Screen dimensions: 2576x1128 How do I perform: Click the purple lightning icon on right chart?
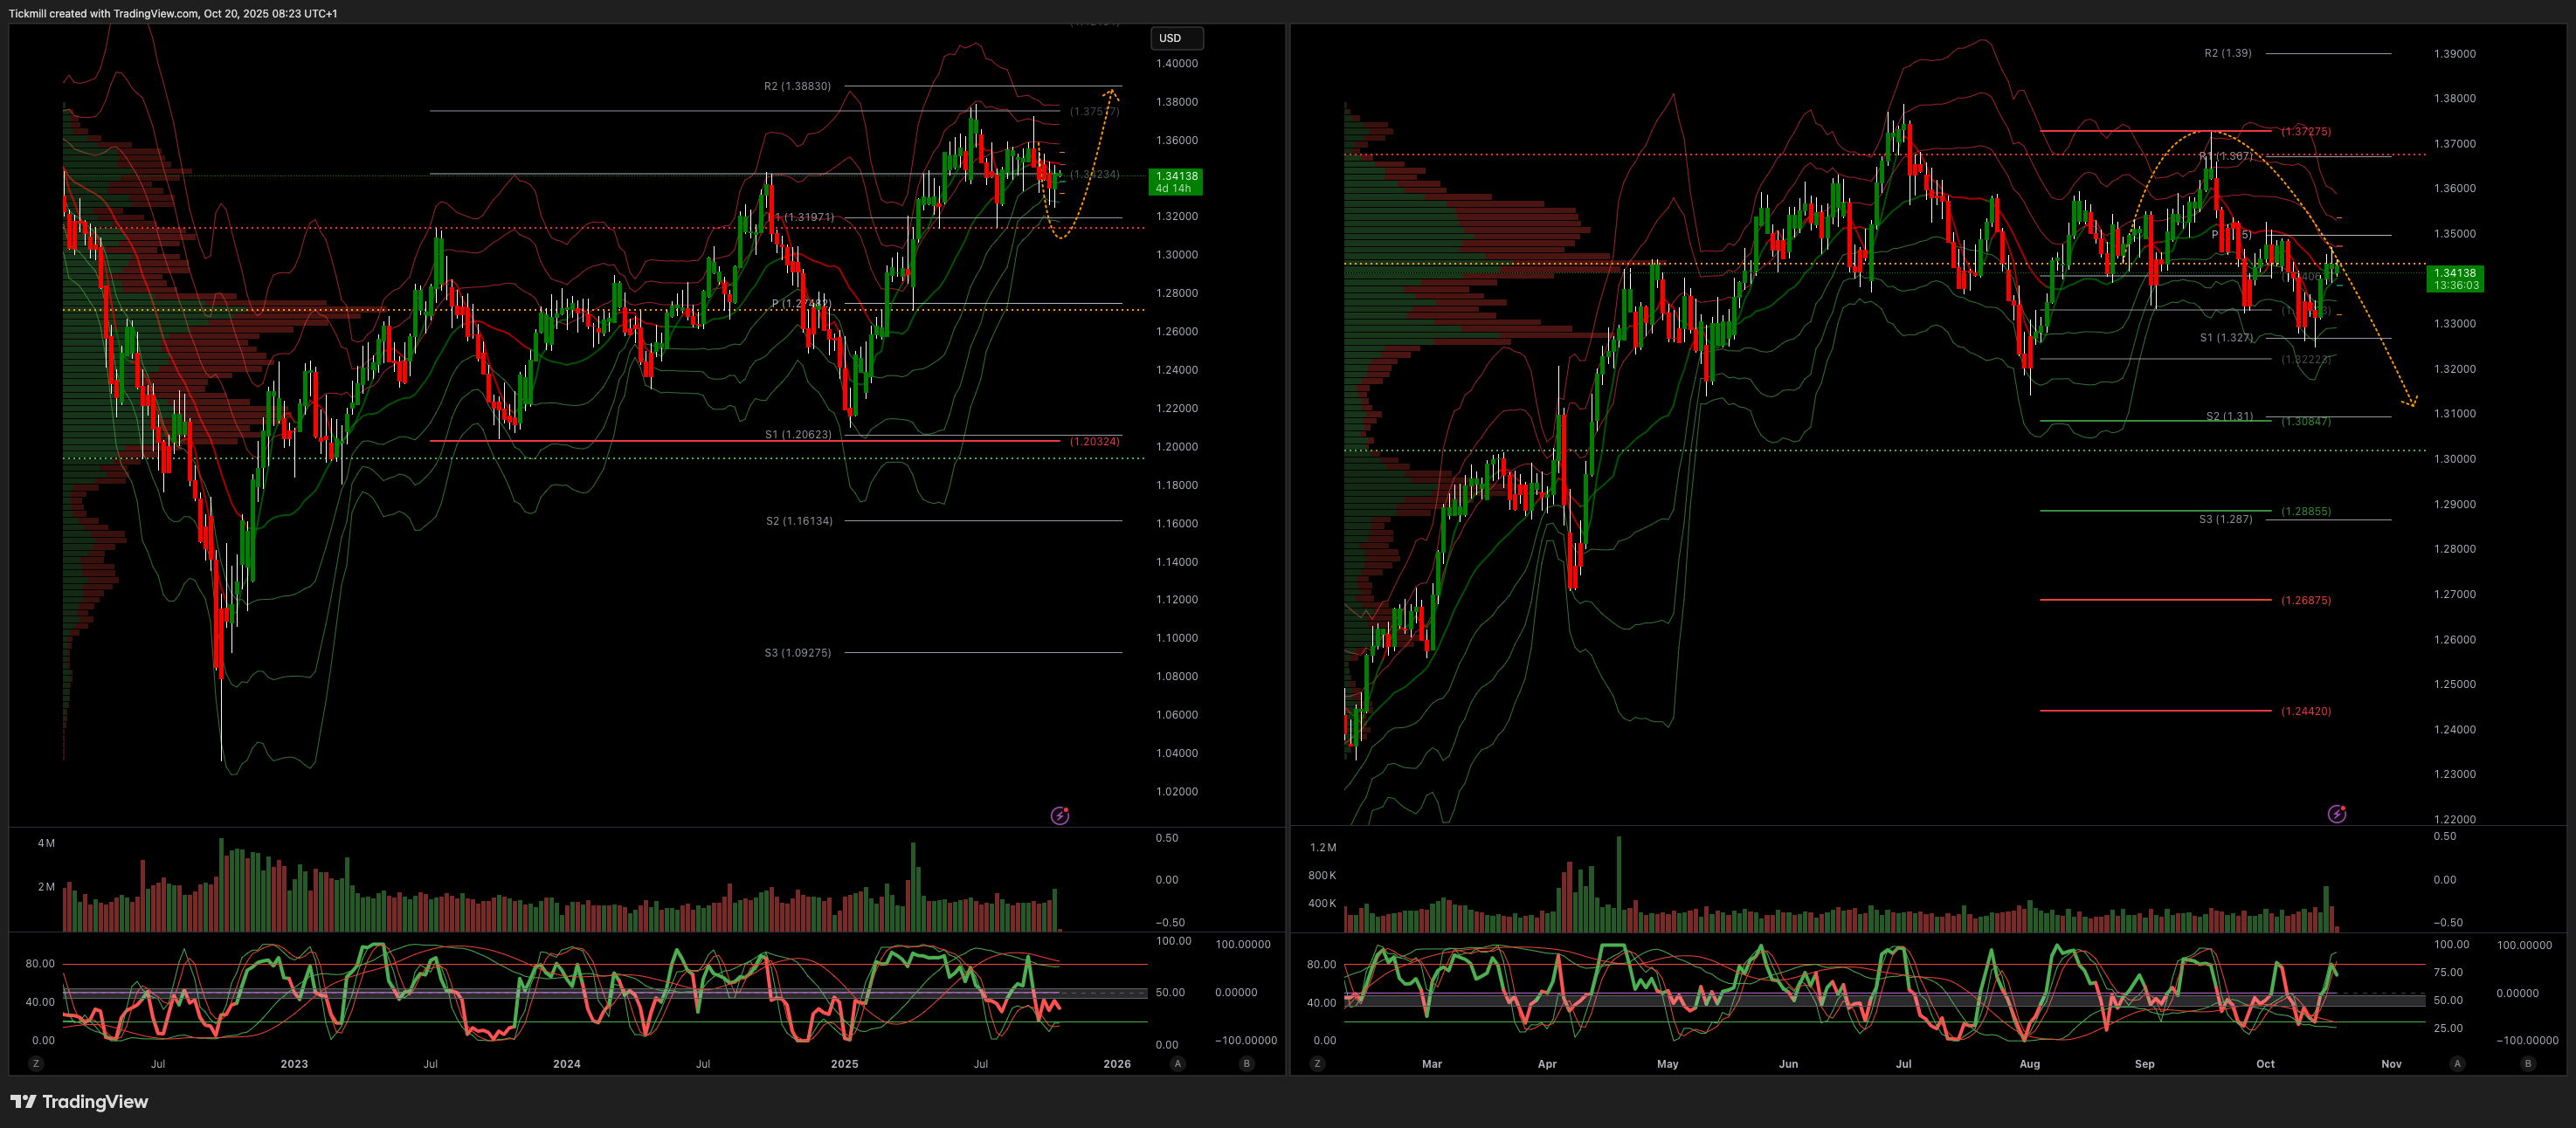(x=2337, y=814)
